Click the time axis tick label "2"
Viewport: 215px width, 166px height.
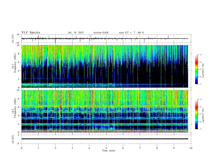click(55, 148)
